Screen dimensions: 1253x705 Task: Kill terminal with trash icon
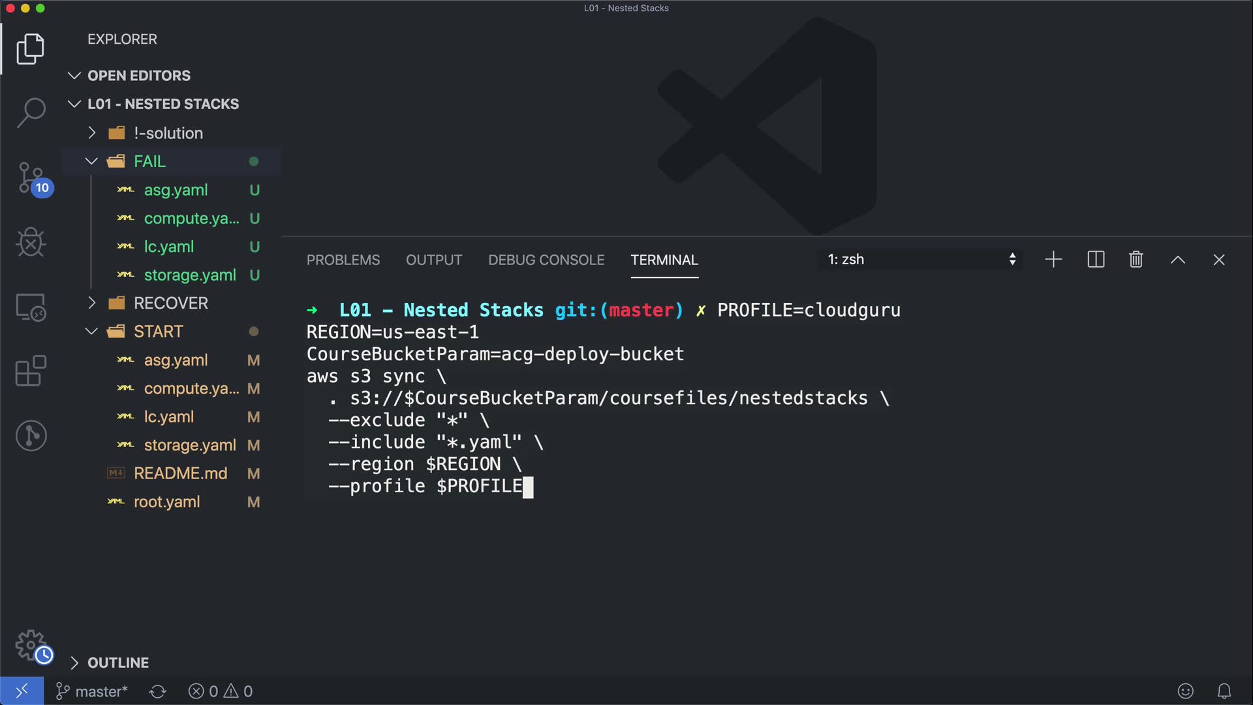1136,260
